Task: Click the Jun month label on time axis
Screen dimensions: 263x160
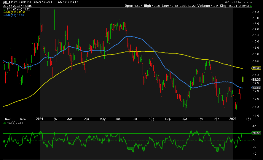Action: point(118,119)
